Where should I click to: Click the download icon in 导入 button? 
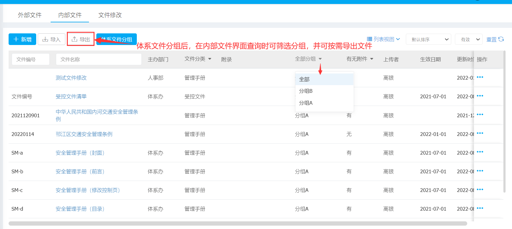(x=45, y=39)
